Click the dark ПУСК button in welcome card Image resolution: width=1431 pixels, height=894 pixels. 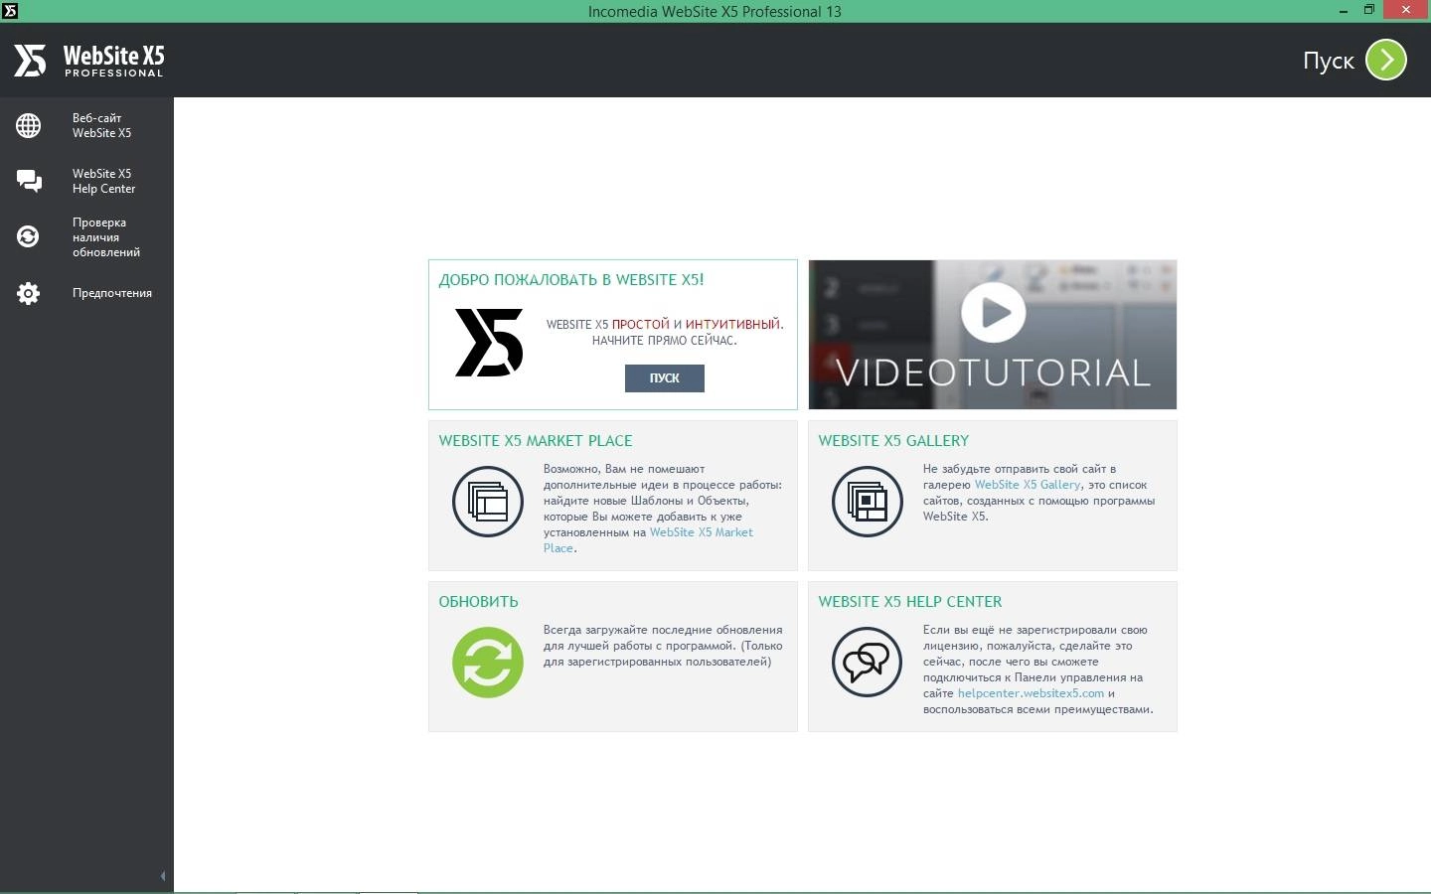click(664, 377)
